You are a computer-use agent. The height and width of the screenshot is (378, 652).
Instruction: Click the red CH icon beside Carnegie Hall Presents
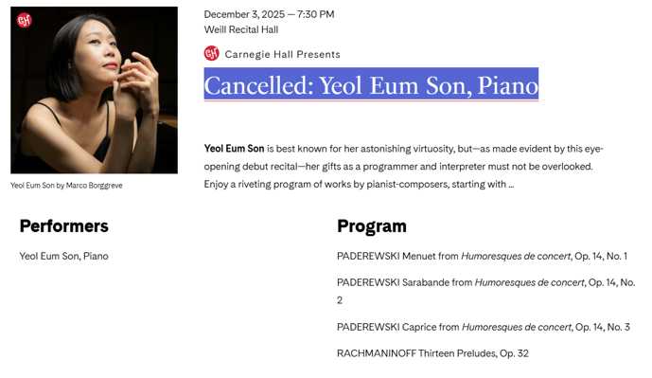point(212,54)
